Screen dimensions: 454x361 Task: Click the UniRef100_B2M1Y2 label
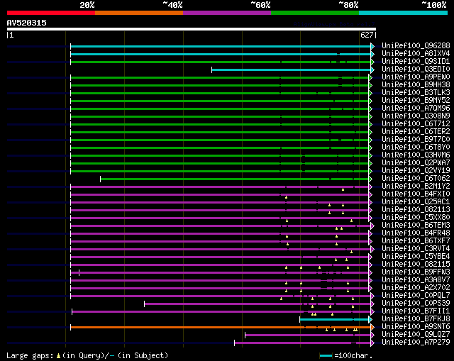416,187
